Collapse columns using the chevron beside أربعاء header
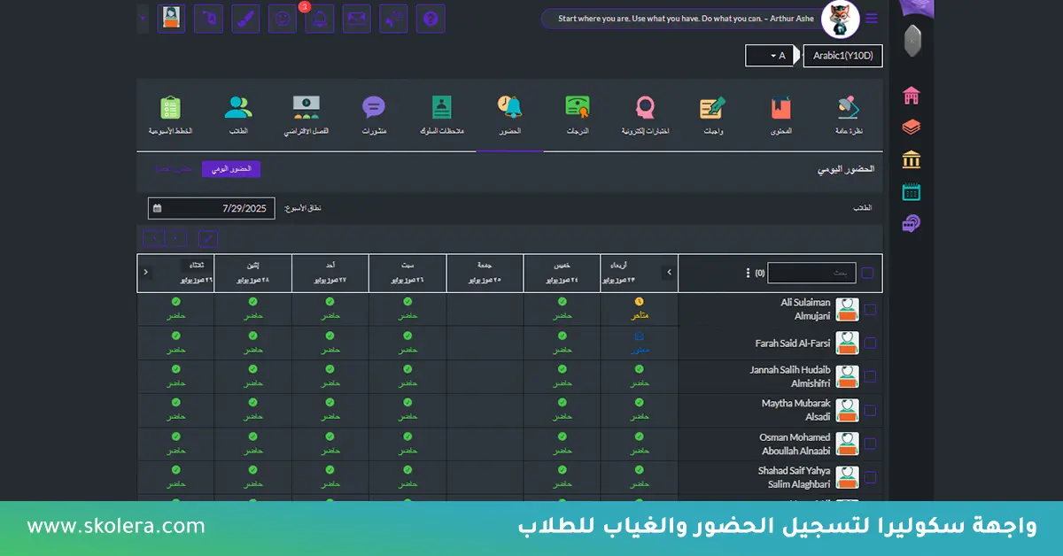 (670, 272)
